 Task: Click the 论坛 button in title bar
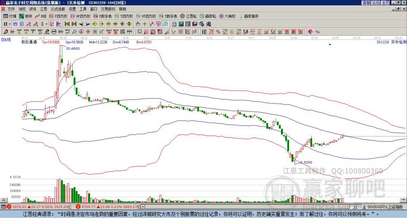pyautogui.click(x=376, y=3)
